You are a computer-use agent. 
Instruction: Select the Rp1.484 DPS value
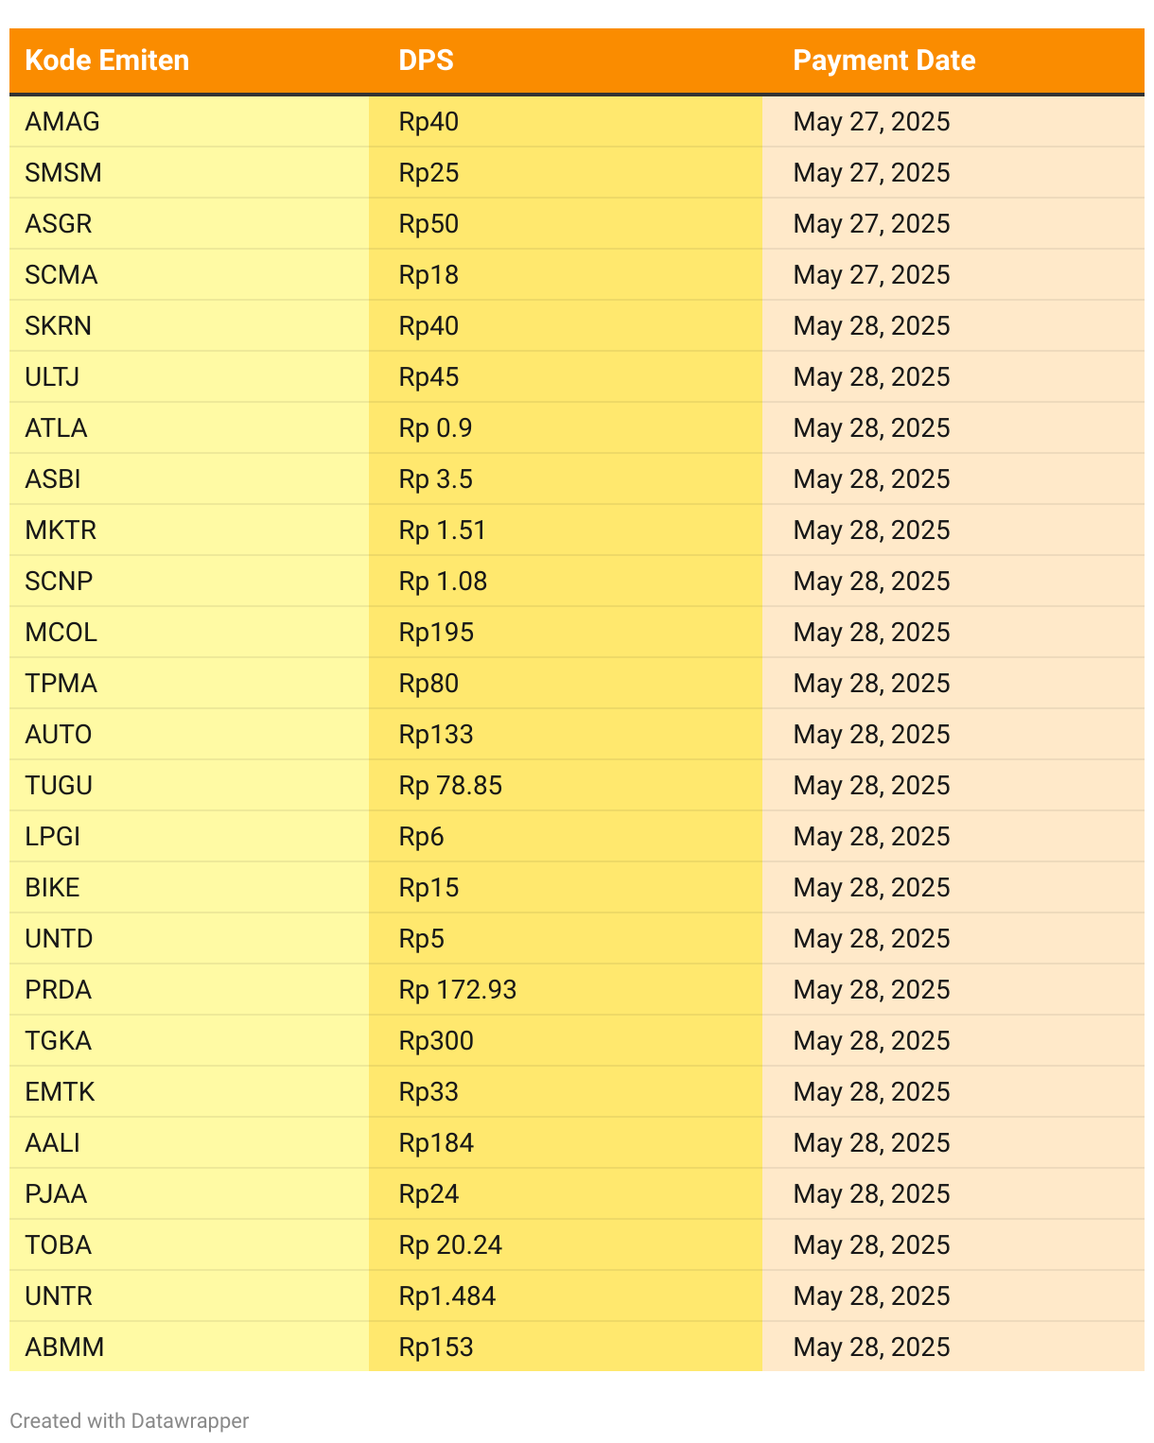click(x=447, y=1296)
